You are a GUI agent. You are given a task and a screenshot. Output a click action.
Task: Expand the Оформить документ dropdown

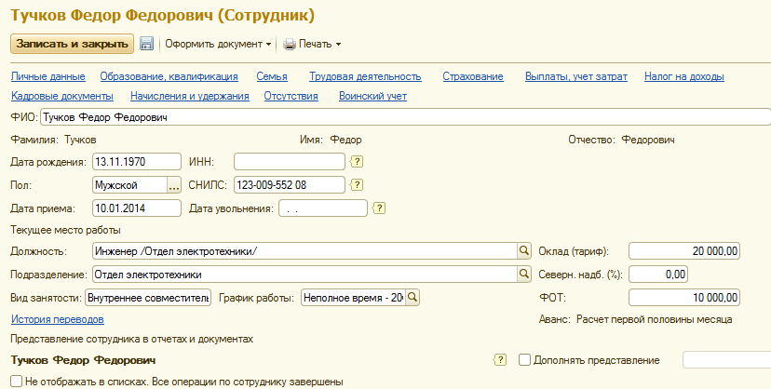268,44
